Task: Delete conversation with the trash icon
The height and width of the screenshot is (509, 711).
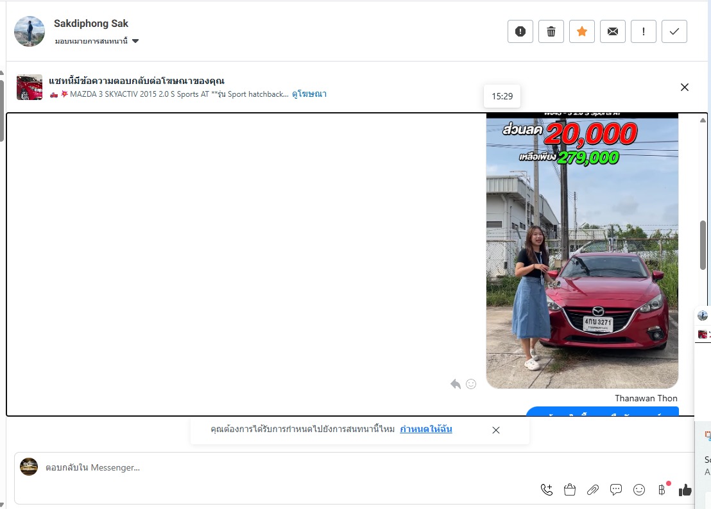Action: coord(551,31)
